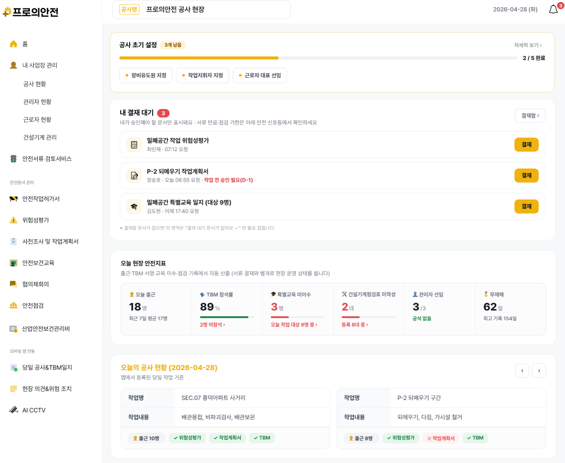Image resolution: width=565 pixels, height=463 pixels.
Task: Click the notification bell icon
Action: [553, 9]
